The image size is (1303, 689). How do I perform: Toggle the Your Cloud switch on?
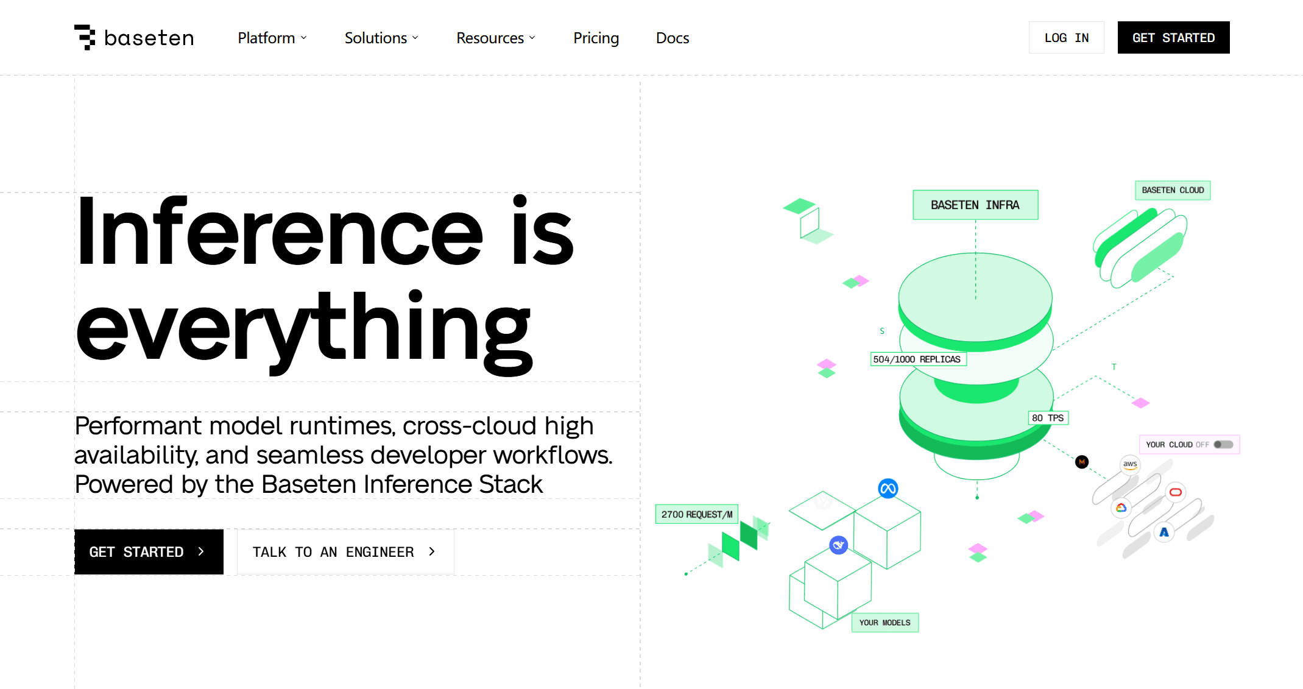tap(1223, 445)
